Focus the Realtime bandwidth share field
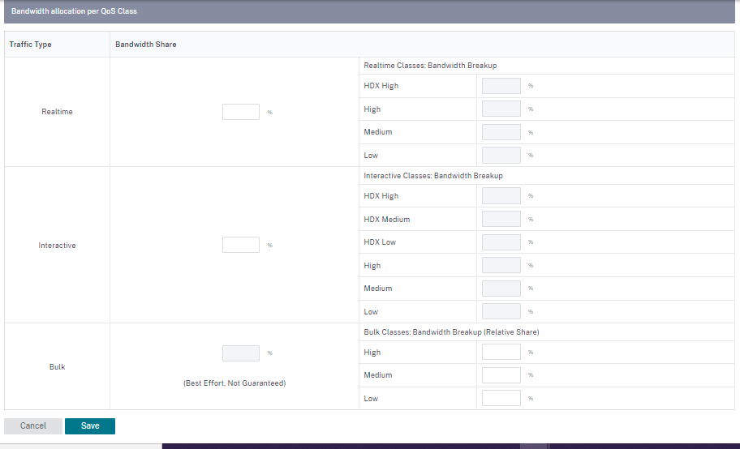This screenshot has height=449, width=740. point(241,112)
